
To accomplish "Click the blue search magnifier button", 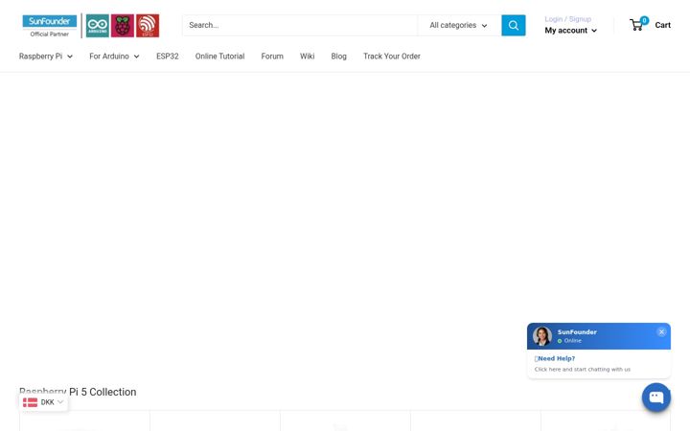I will [x=513, y=25].
